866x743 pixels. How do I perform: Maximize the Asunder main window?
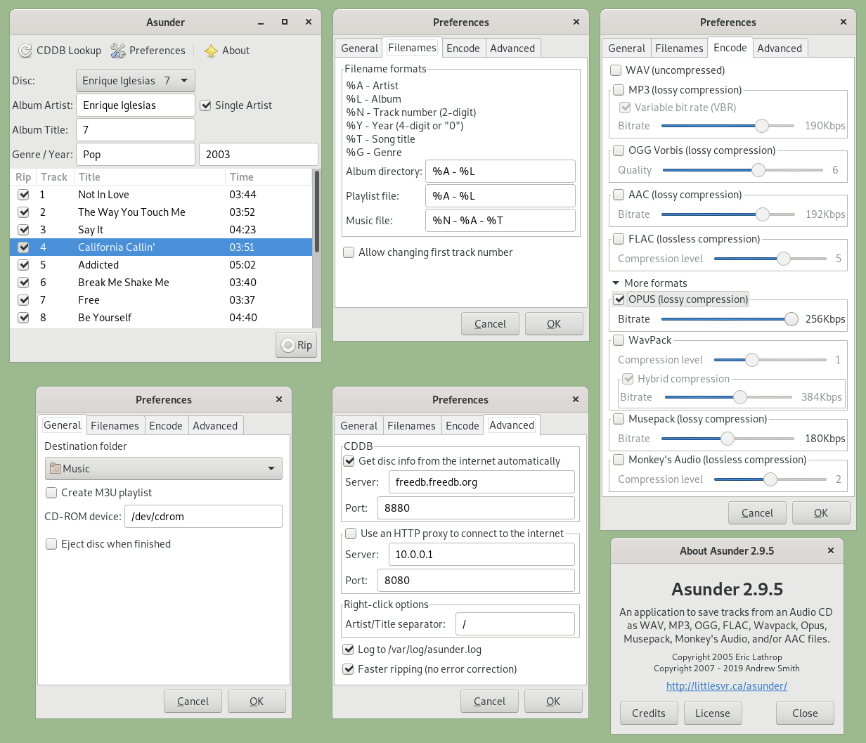pos(285,22)
